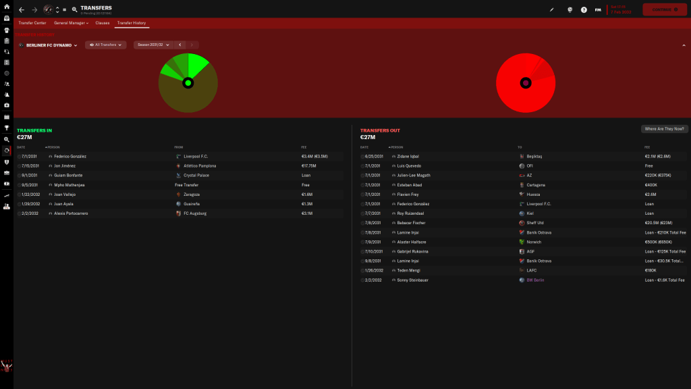Click the Home icon in sidebar

pyautogui.click(x=6, y=7)
